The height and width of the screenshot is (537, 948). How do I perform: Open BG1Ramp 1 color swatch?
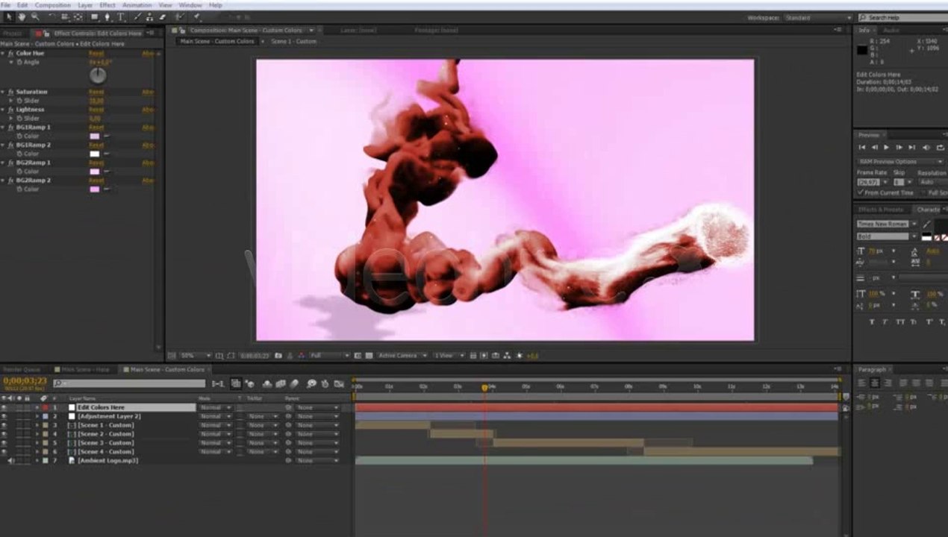pos(95,136)
